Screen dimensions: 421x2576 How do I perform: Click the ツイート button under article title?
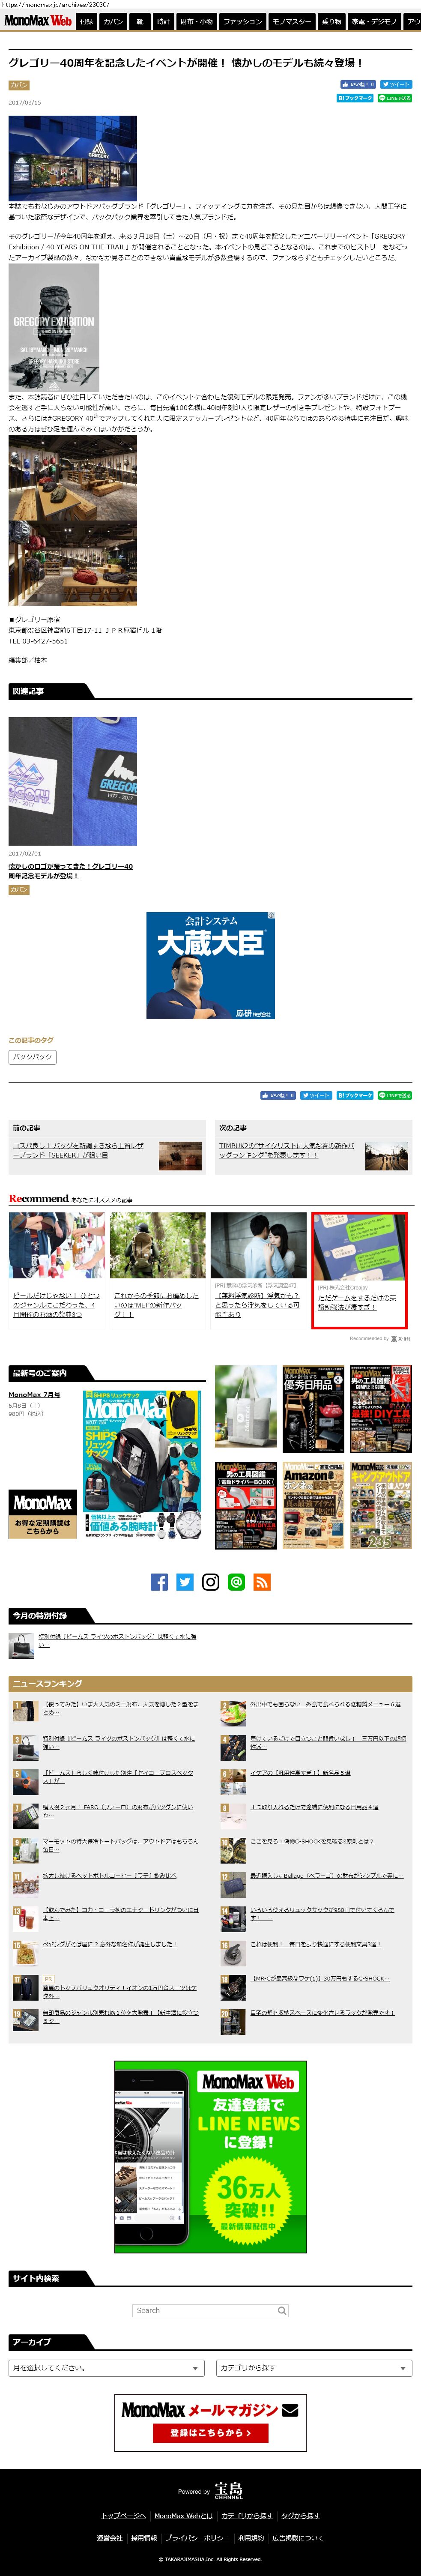point(396,84)
